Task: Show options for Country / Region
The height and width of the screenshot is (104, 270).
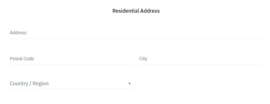Action: pyautogui.click(x=71, y=84)
